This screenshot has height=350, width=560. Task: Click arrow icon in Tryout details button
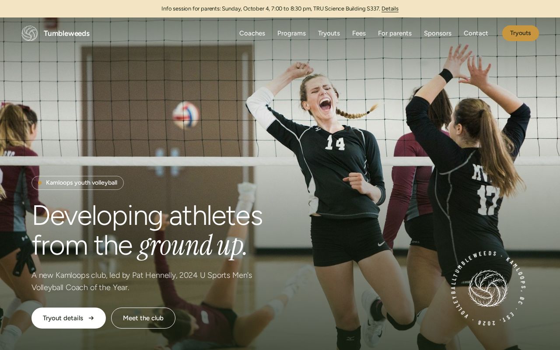coord(91,318)
